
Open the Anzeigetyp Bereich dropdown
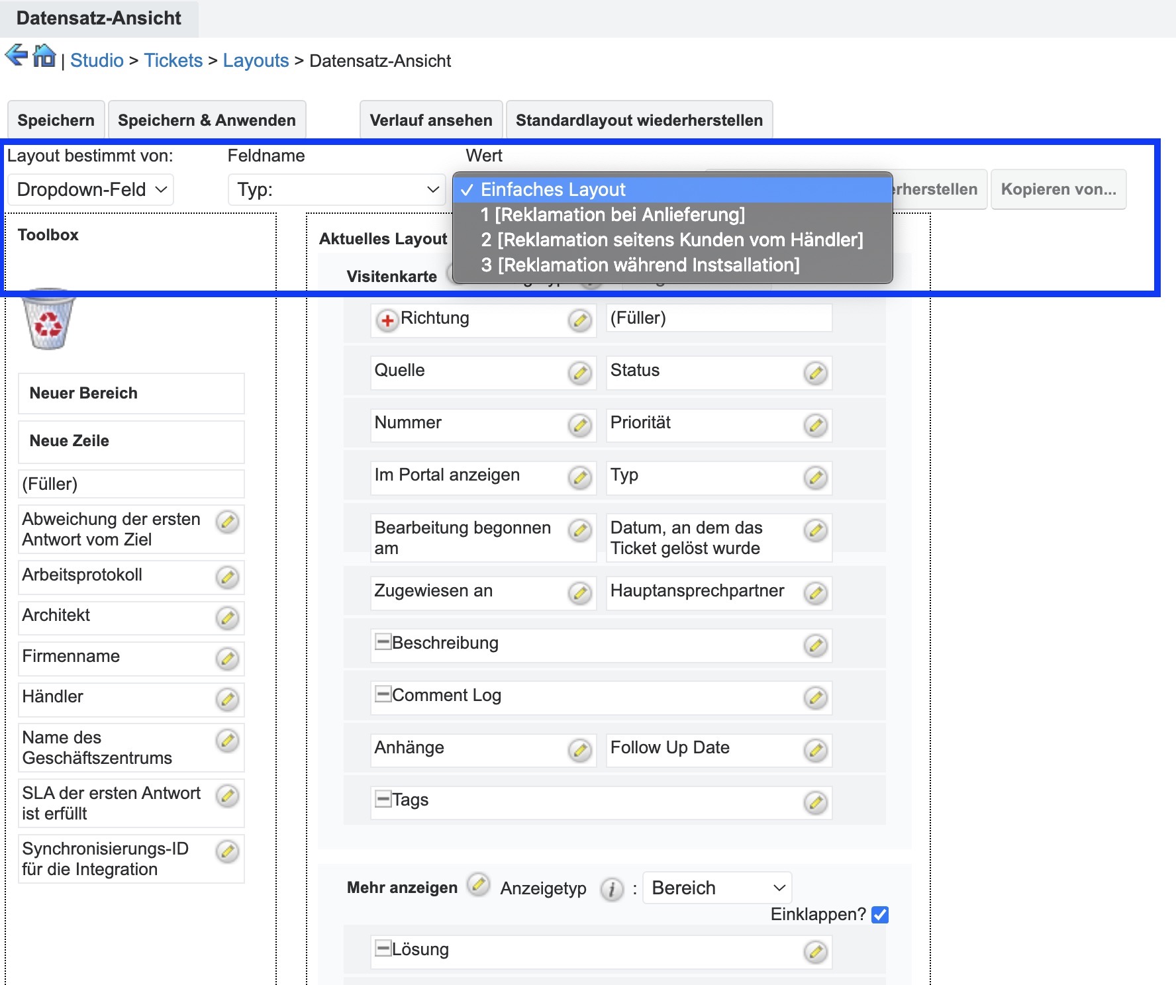pos(717,888)
